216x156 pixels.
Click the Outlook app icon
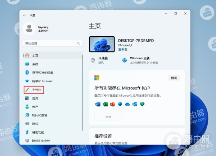point(135,104)
